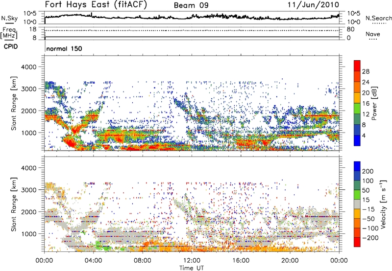The height and width of the screenshot is (271, 392).
Task: Click the '11/Jun/2010' date text
Action: pos(313,5)
